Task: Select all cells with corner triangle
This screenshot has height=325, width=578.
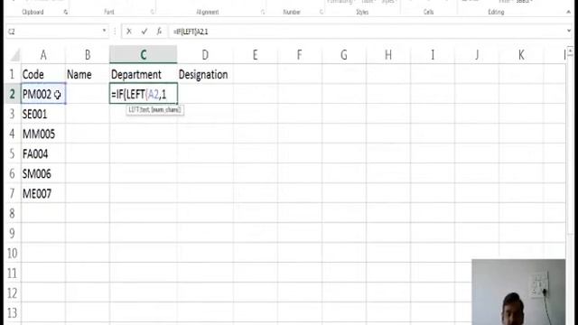Action: tap(14, 55)
